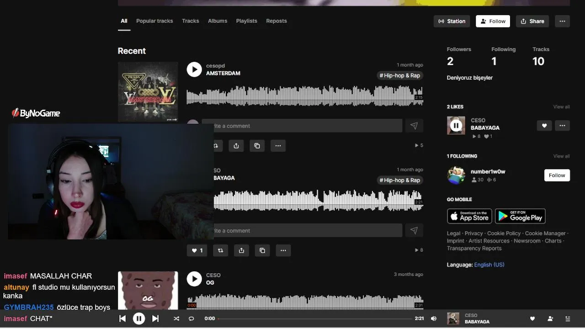Viewport: 585px width, 329px height.
Task: Open AMSTERDAM cover artwork
Action: [148, 92]
